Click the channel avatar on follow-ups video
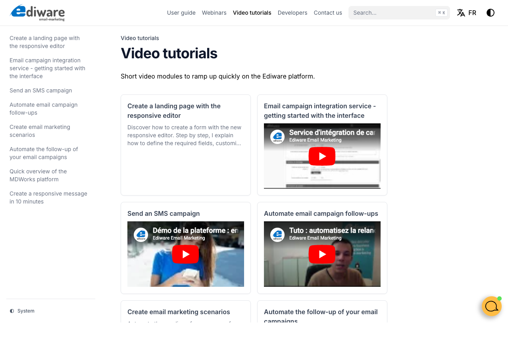The image size is (508, 357). click(277, 235)
